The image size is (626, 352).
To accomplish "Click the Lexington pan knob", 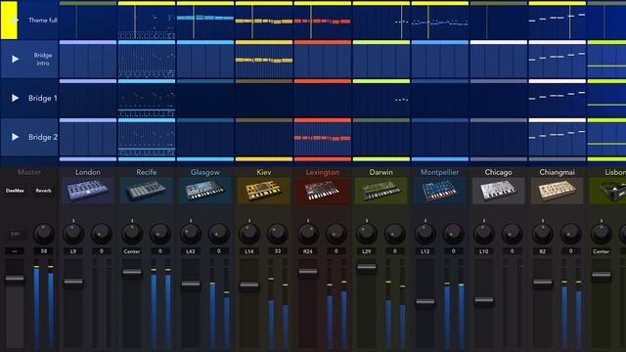I will pyautogui.click(x=308, y=234).
